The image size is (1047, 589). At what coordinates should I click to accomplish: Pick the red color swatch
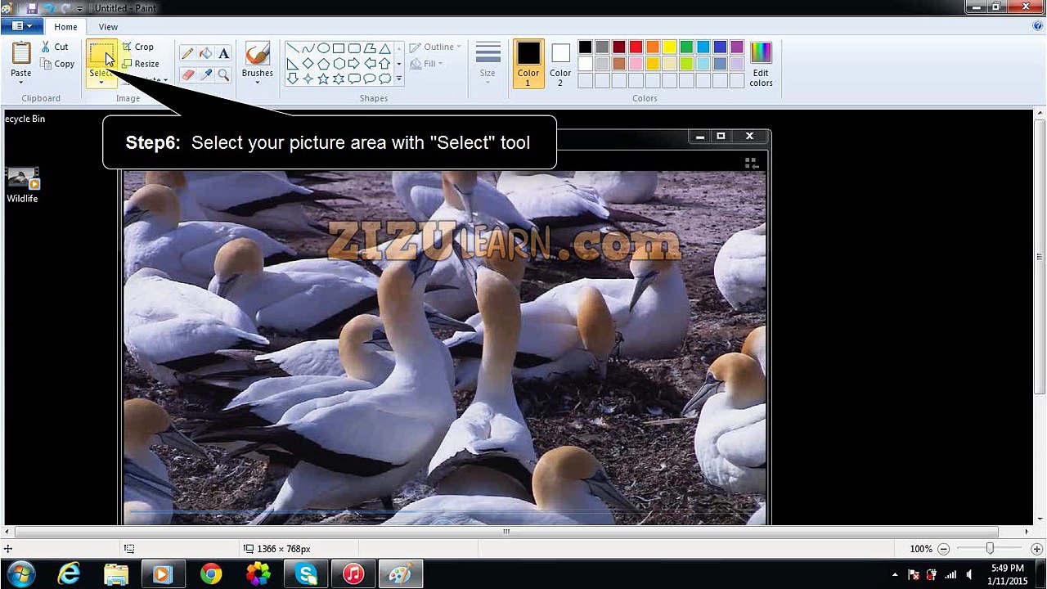(636, 47)
